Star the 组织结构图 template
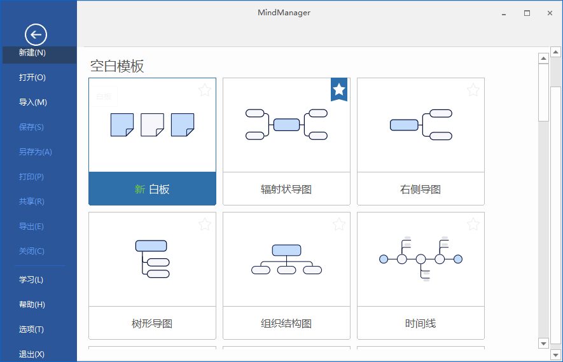 tap(339, 224)
